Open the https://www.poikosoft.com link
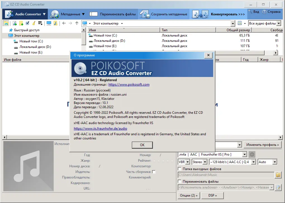Image resolution: width=285 pixels, height=203 pixels. pyautogui.click(x=129, y=84)
